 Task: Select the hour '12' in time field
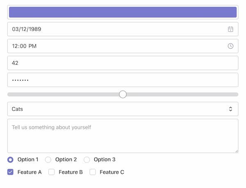[15, 46]
